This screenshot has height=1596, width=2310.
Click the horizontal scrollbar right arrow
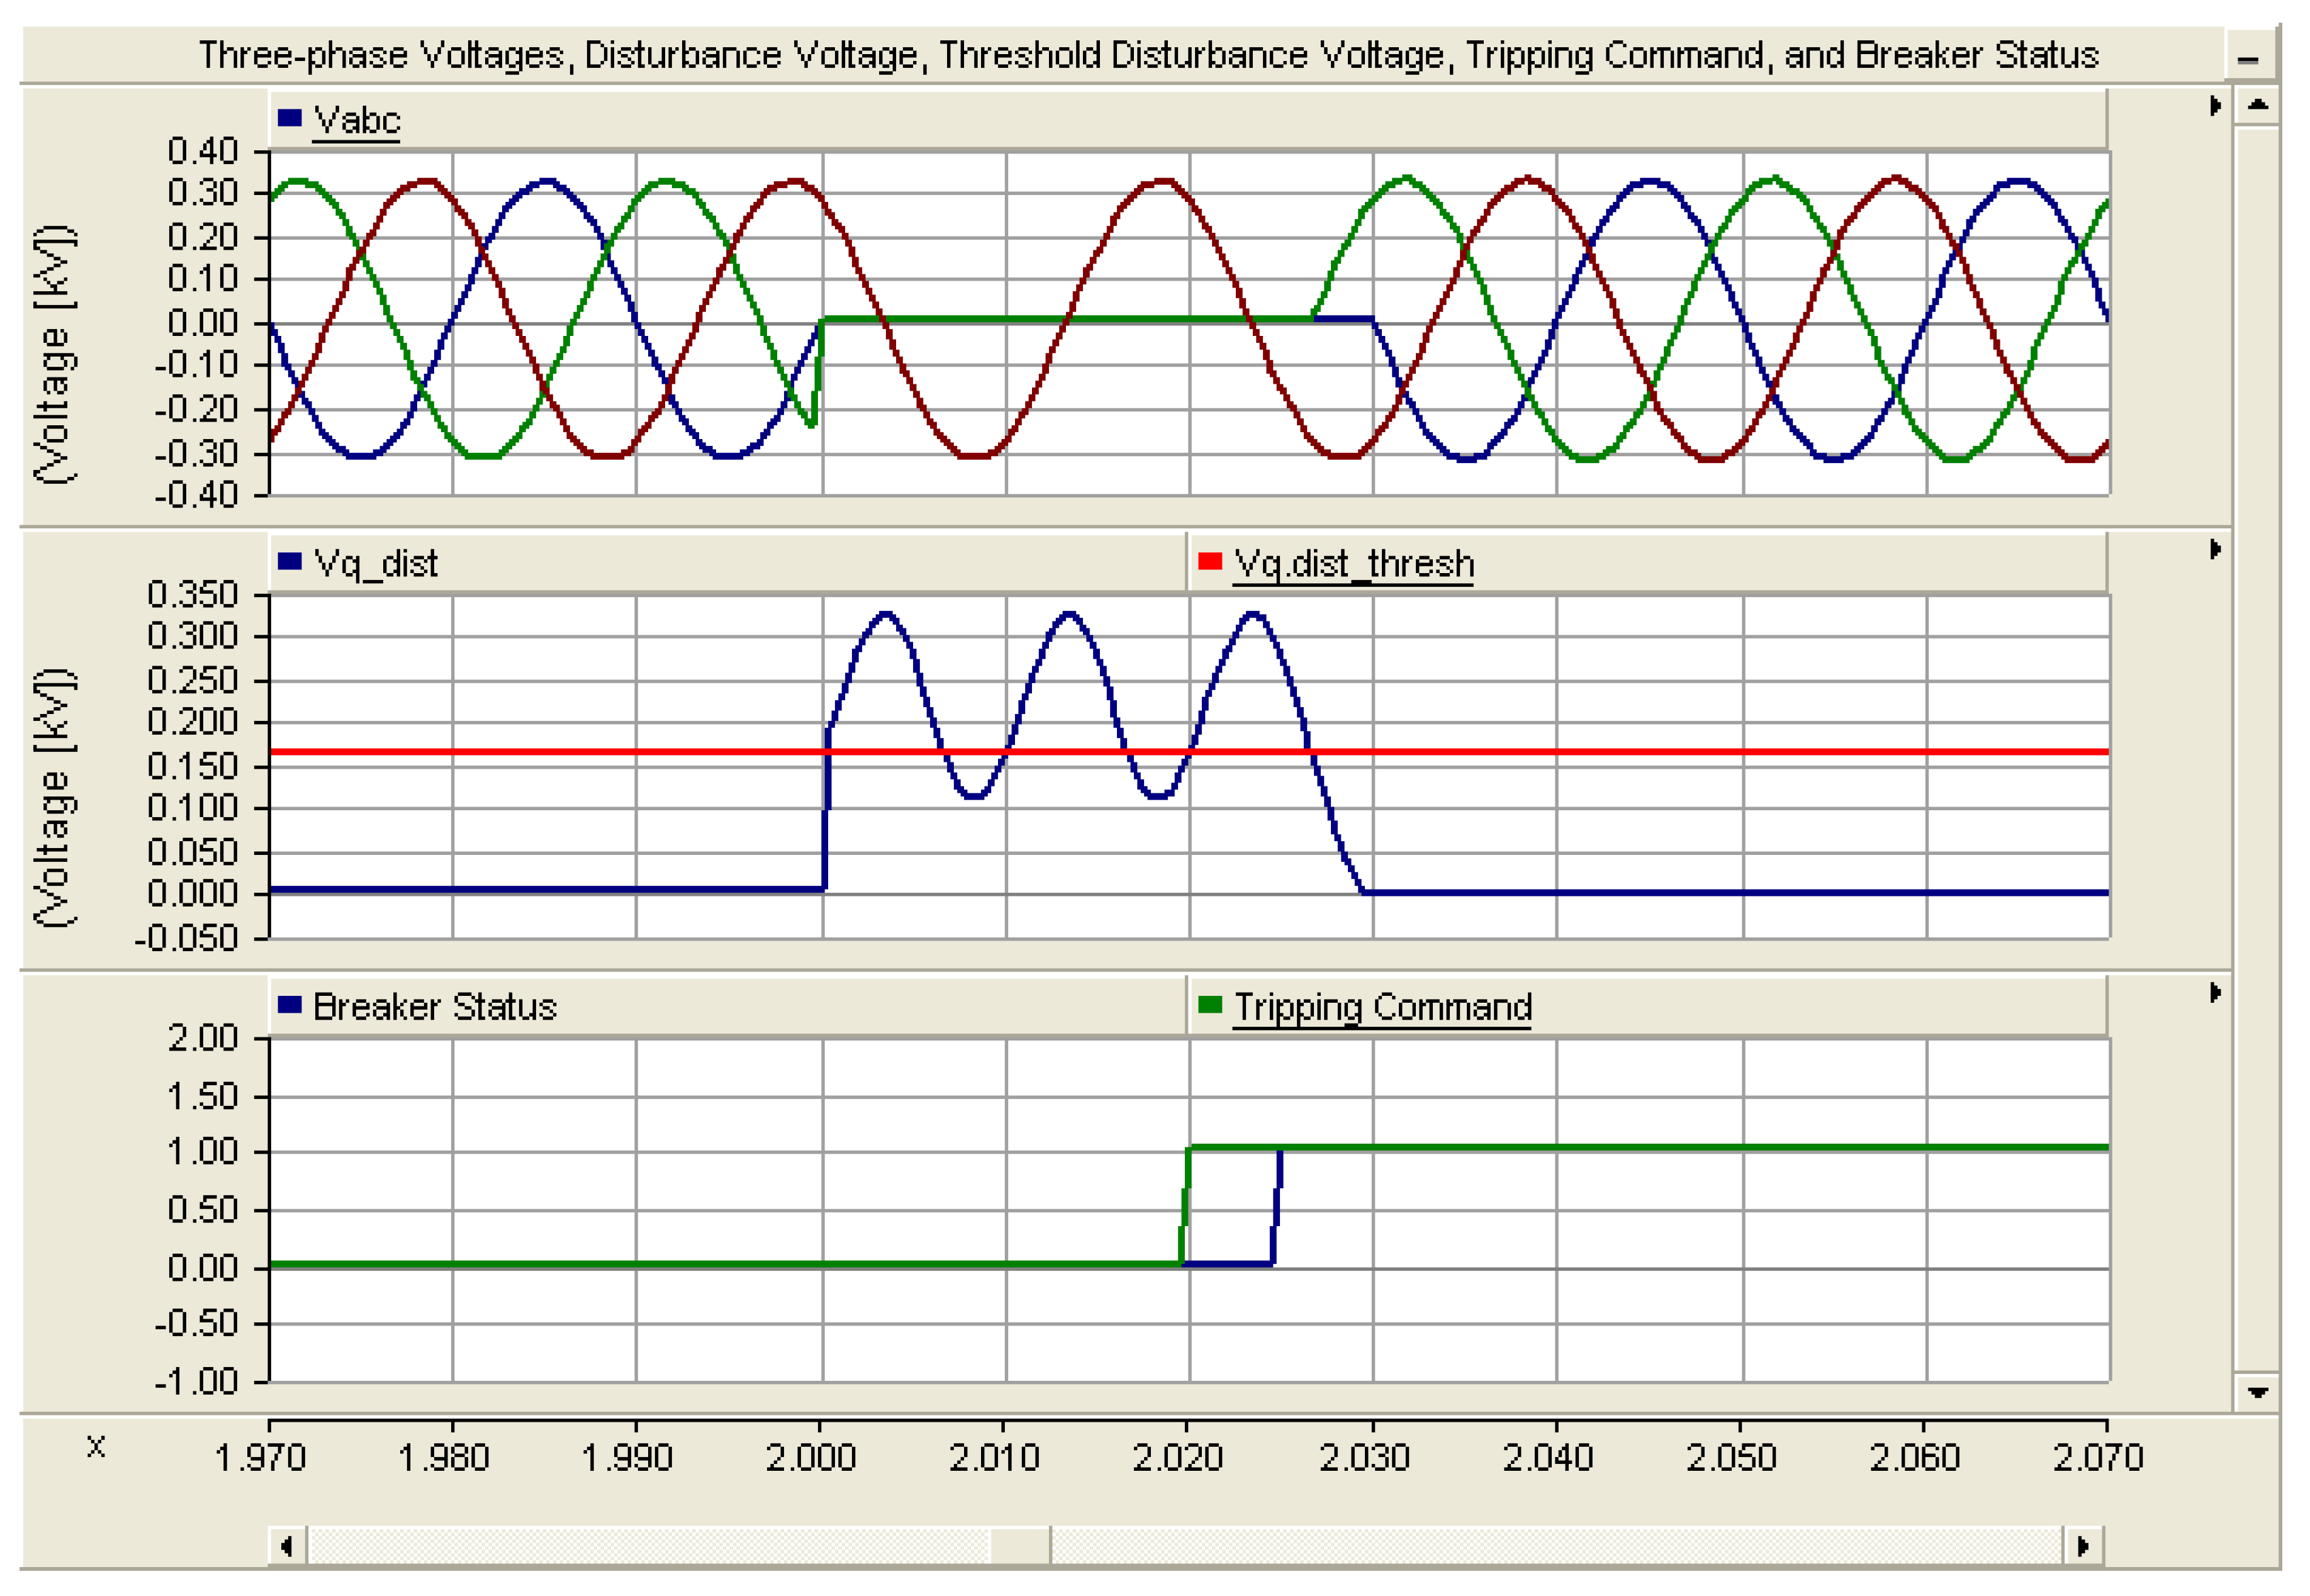(2083, 1546)
